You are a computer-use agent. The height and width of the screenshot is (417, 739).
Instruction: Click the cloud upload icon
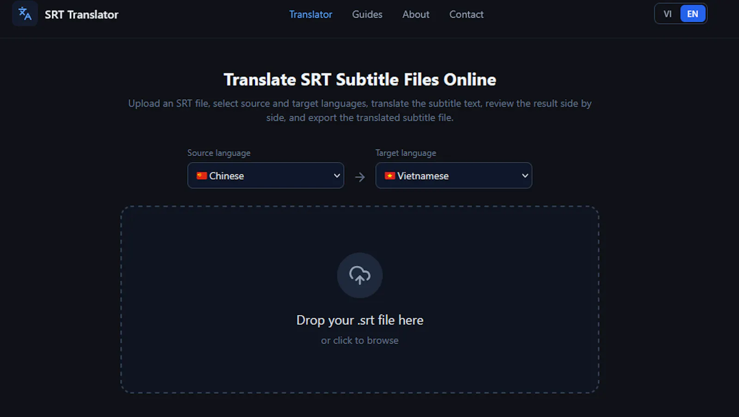[360, 275]
